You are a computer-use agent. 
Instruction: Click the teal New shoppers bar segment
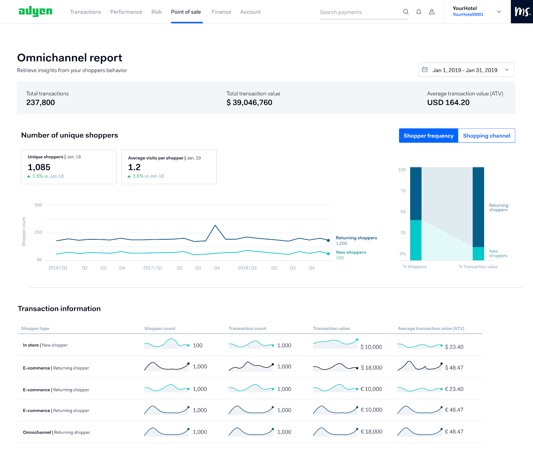click(x=416, y=240)
